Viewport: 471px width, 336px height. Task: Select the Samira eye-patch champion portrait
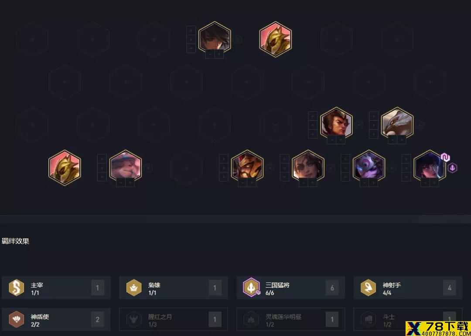point(308,167)
